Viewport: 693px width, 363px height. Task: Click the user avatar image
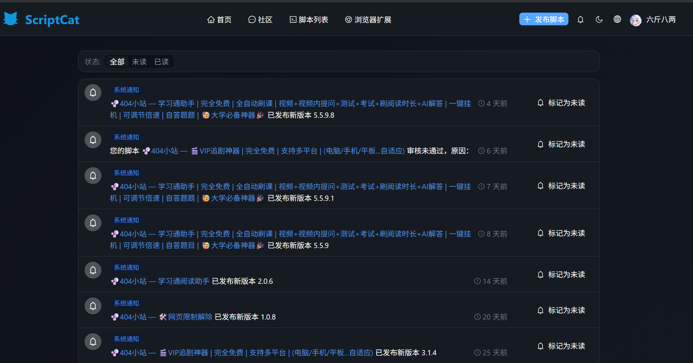[635, 20]
